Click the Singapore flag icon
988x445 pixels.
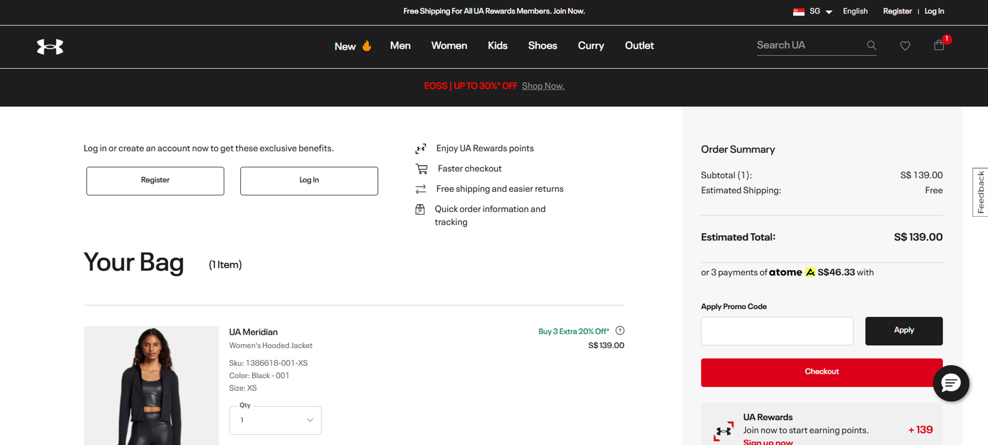coord(799,12)
